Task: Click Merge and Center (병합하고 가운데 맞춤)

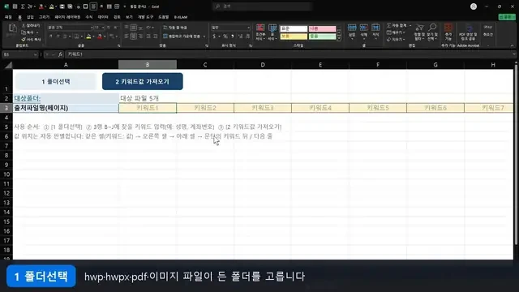Action: pyautogui.click(x=182, y=36)
